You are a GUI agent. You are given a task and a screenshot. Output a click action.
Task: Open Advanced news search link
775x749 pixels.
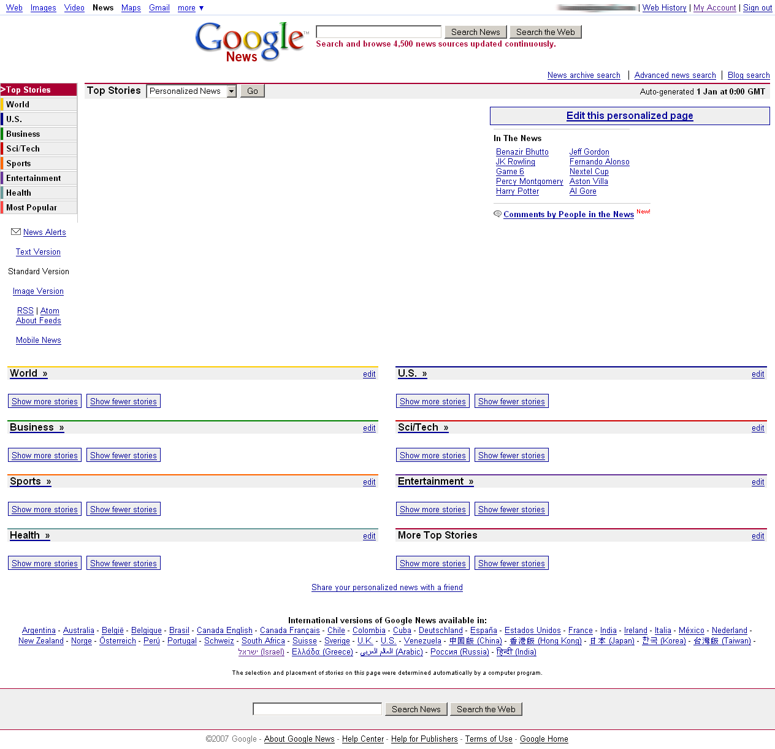click(x=674, y=75)
